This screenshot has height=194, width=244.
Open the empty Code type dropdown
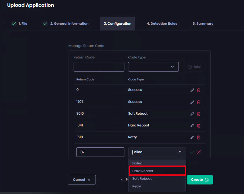pos(153,67)
